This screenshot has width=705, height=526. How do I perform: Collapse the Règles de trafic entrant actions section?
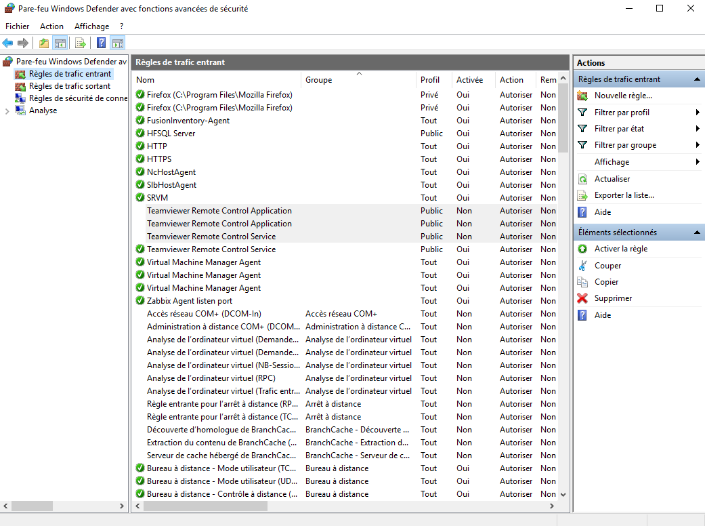(697, 79)
